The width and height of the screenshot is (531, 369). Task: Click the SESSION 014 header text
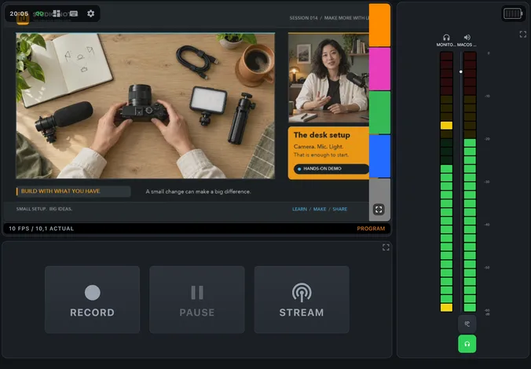(303, 18)
